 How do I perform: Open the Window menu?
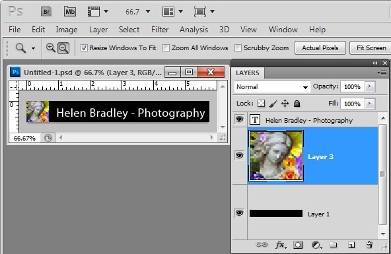click(x=283, y=30)
